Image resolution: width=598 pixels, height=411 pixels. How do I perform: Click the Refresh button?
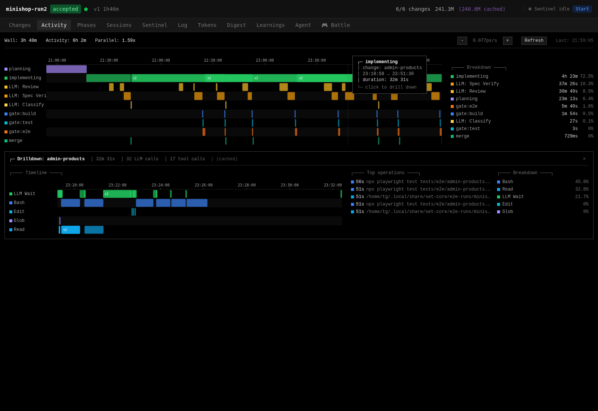[x=534, y=40]
